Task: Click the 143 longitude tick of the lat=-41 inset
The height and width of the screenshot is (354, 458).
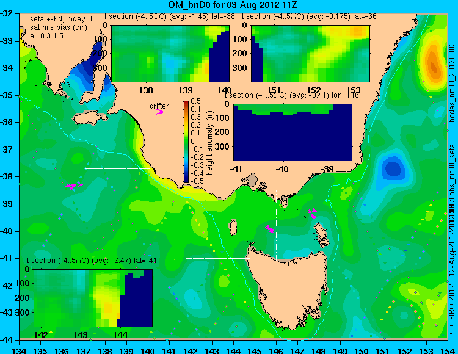Action: coord(81,334)
